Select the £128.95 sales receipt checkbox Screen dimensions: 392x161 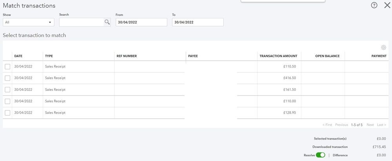coord(7,113)
